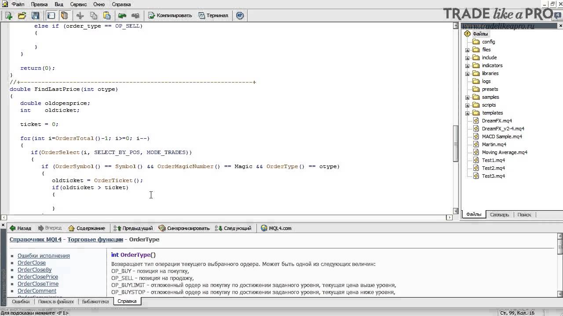Select Martin.mq4 file icon
The width and height of the screenshot is (563, 316).
(x=476, y=144)
